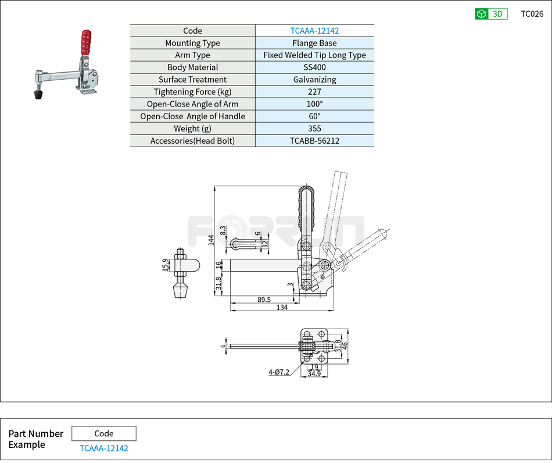The image size is (552, 463).
Task: Click the TCABB-56212 accessories value
Action: click(314, 141)
